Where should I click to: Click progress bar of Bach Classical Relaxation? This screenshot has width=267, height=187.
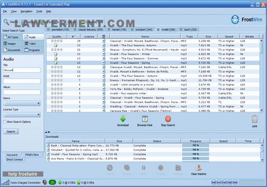click(196, 146)
